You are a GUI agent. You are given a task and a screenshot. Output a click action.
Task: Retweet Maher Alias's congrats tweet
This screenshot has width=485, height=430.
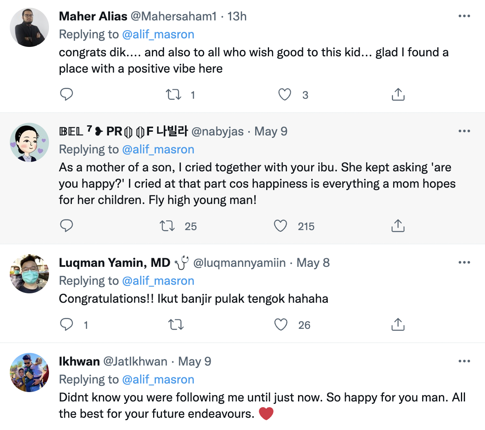174,95
